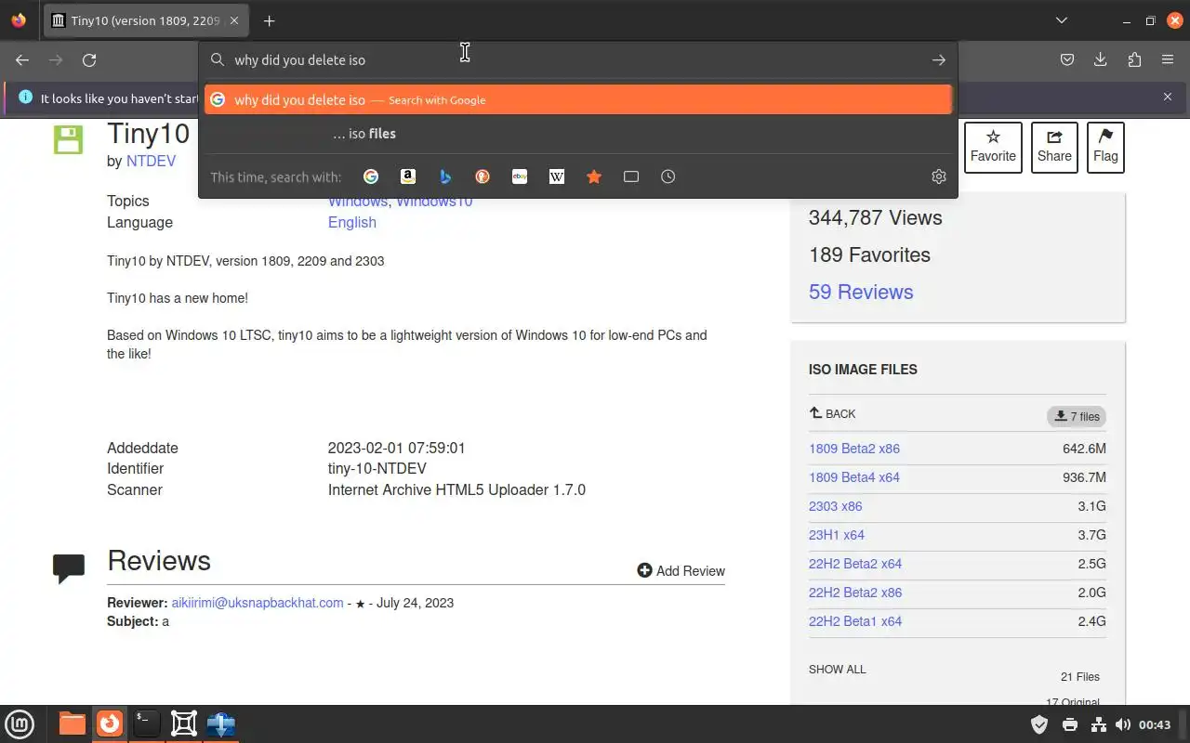Image resolution: width=1190 pixels, height=743 pixels.
Task: Open a new browser tab
Action: click(x=269, y=20)
